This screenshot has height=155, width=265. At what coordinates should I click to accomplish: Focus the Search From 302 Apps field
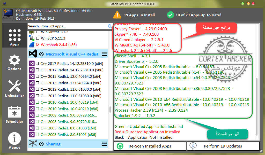pyautogui.click(x=68, y=26)
